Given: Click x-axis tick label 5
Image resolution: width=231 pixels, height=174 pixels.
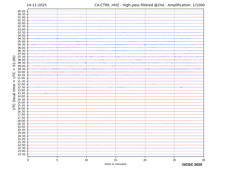Looking at the screenshot, I should tap(57, 160).
